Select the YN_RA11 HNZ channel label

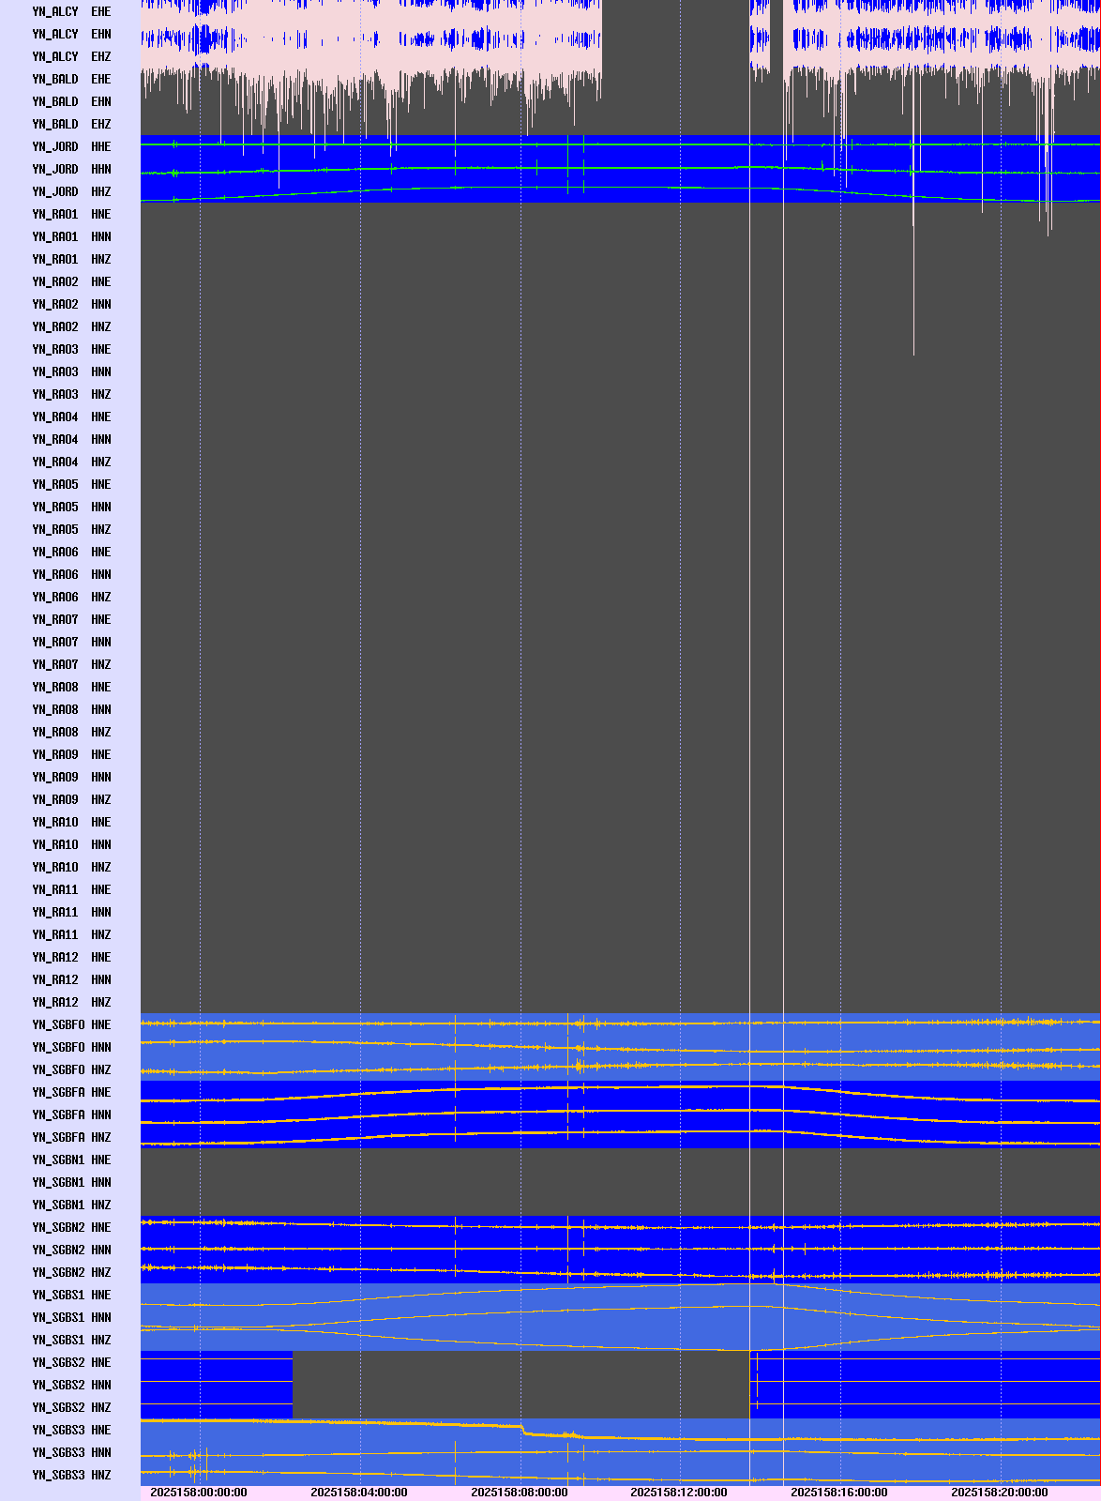tap(71, 934)
